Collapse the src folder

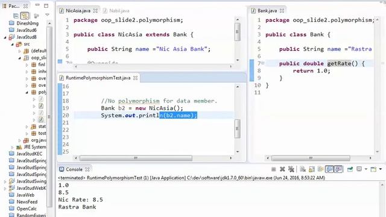(x=12, y=44)
